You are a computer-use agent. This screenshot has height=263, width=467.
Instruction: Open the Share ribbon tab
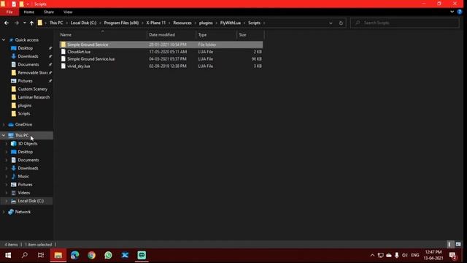tap(49, 12)
